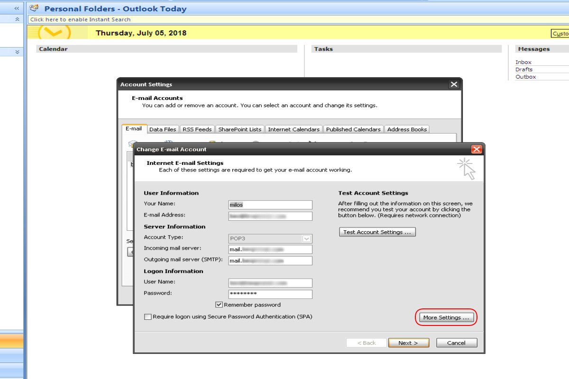This screenshot has height=379, width=569.
Task: Open More Settings for the account
Action: click(446, 317)
